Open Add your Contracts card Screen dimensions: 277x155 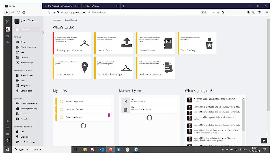click(155, 68)
